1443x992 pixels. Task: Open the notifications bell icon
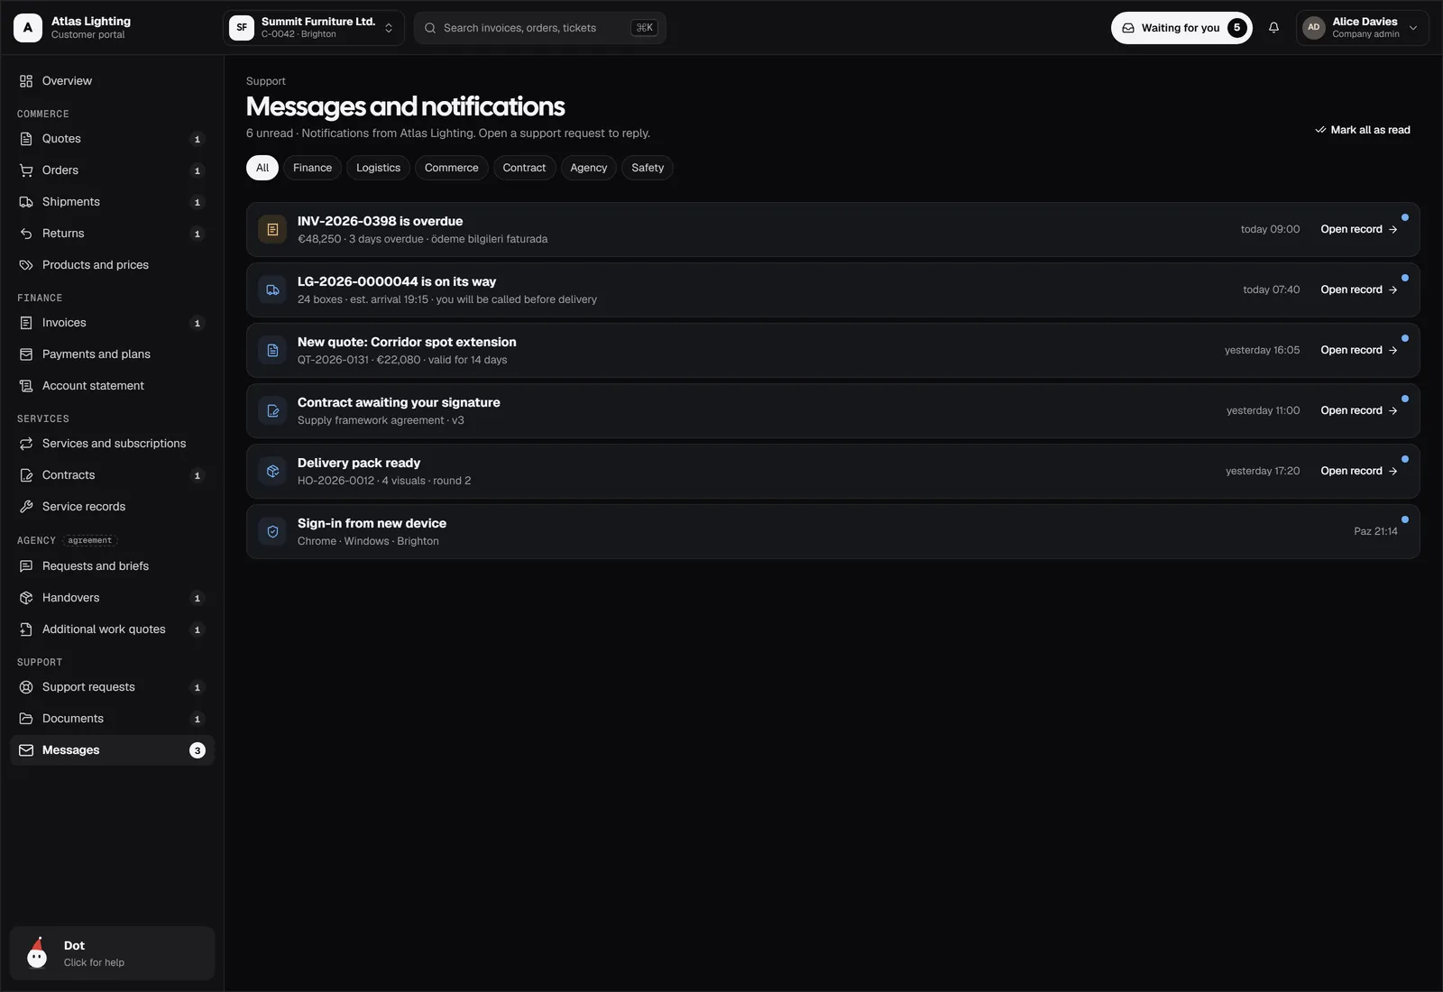[x=1273, y=28]
